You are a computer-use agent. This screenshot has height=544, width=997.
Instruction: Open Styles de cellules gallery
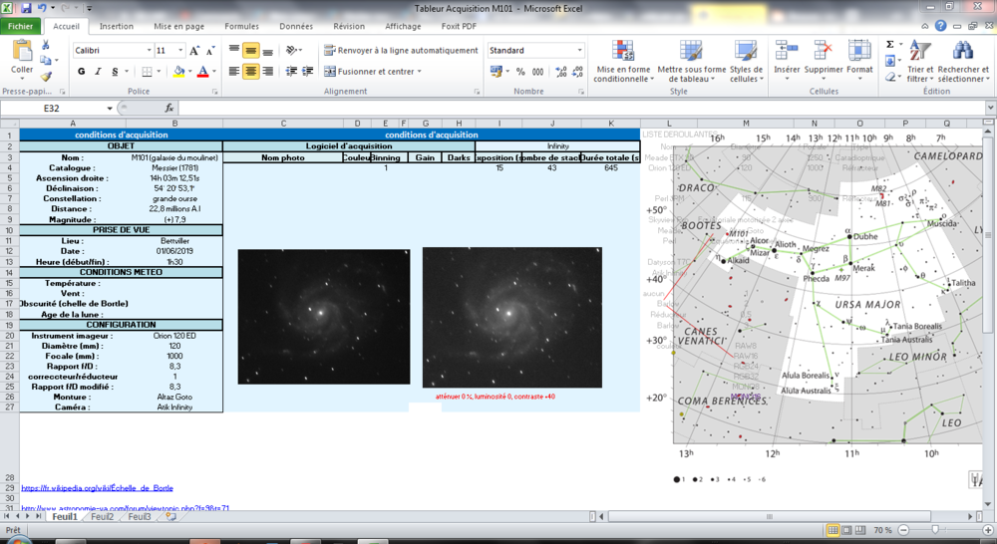click(745, 61)
